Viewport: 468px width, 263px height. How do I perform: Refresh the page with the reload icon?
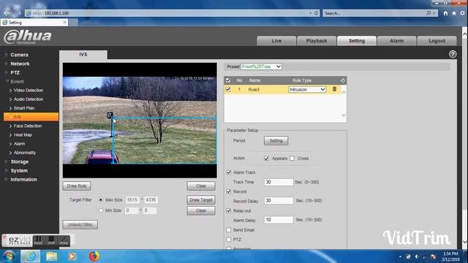point(316,13)
